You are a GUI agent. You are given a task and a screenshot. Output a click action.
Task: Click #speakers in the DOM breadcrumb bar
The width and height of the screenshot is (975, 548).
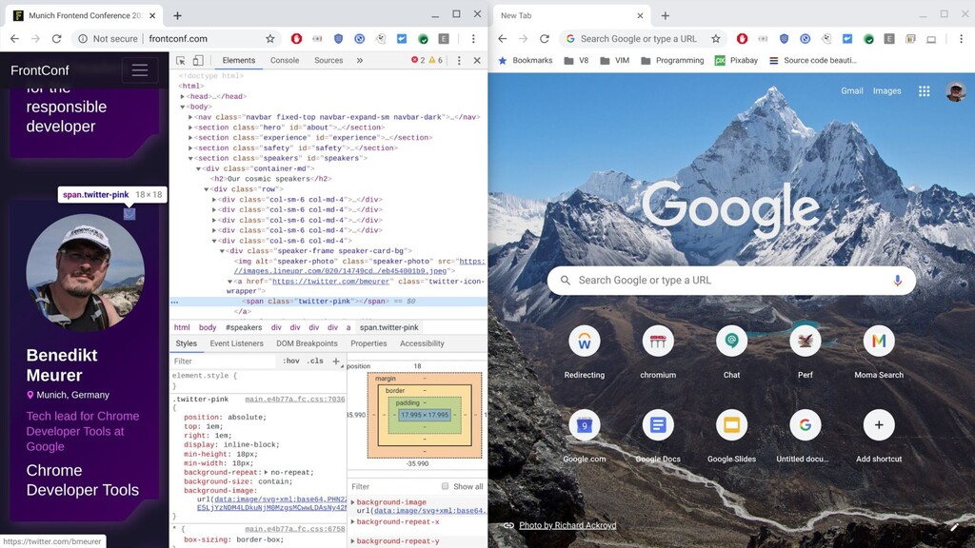click(x=244, y=327)
